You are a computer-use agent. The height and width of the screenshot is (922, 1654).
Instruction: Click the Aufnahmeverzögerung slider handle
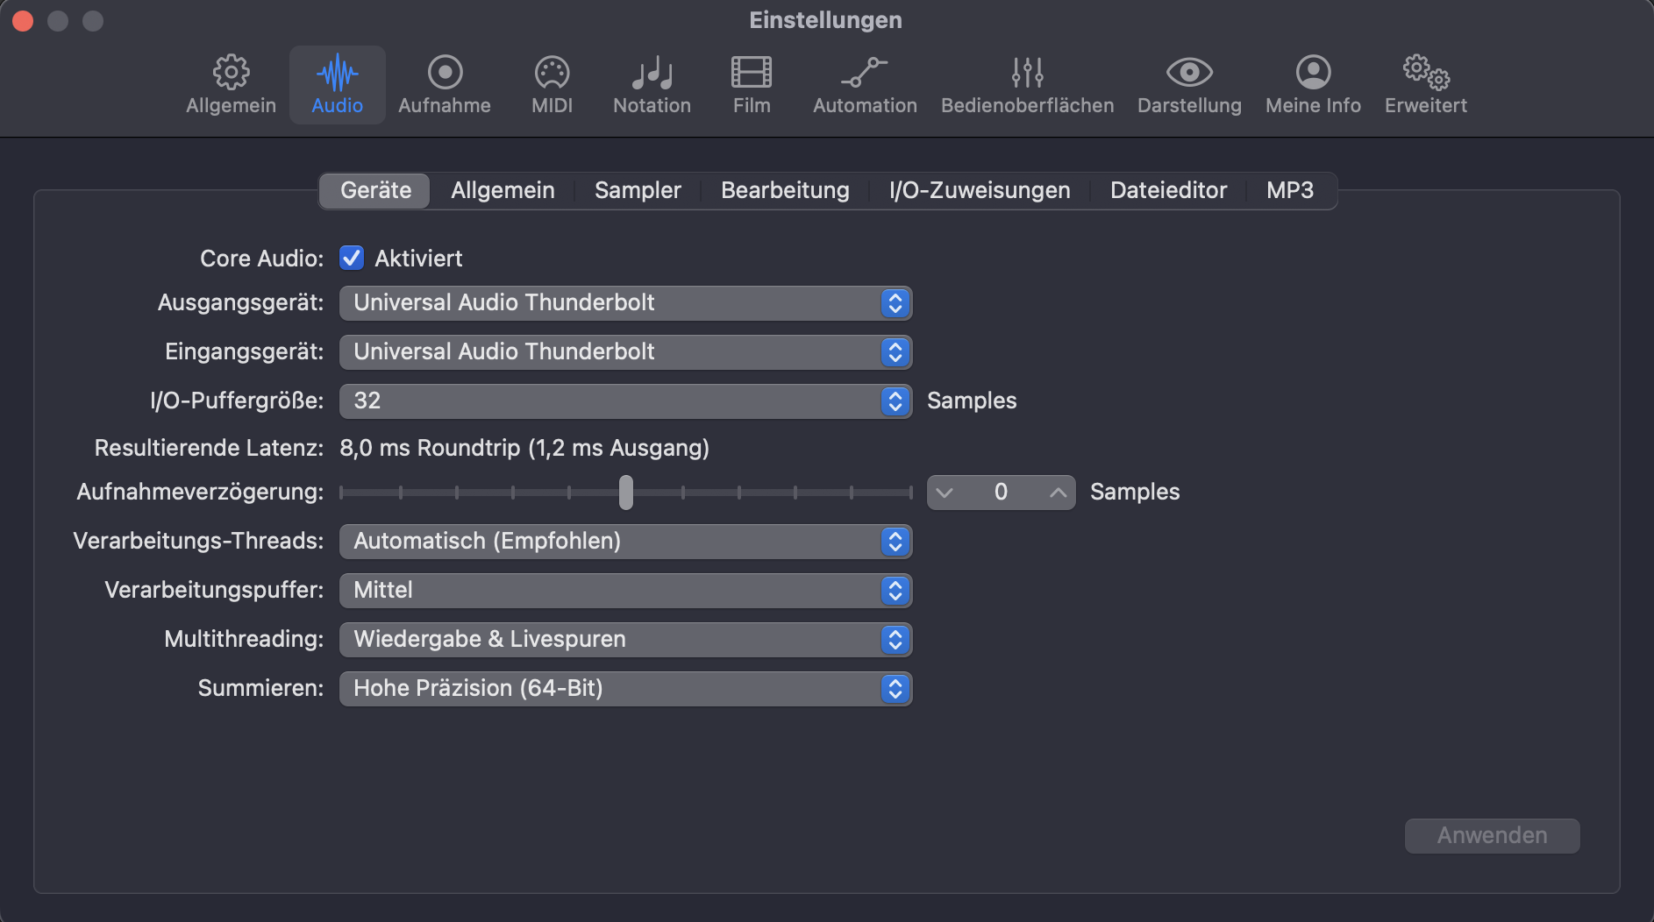click(x=625, y=493)
